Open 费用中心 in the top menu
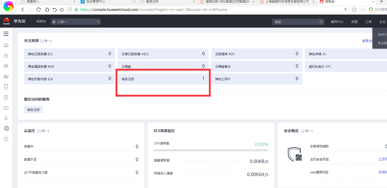This screenshot has height=188, width=387. pyautogui.click(x=337, y=22)
